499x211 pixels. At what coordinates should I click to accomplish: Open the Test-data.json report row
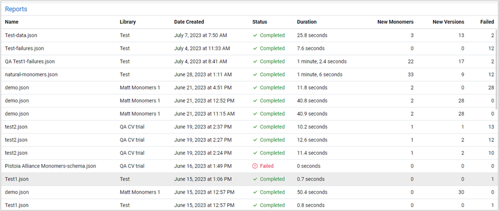pos(249,35)
